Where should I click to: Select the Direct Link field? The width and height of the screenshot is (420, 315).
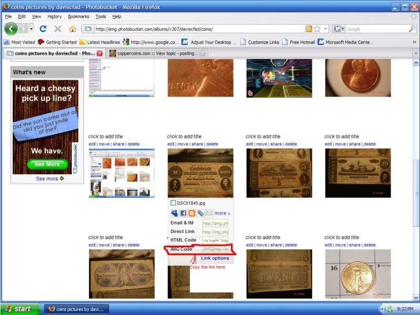[x=215, y=232]
